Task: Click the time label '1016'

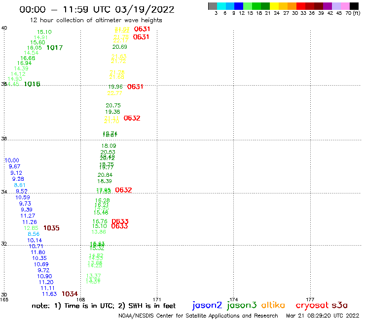Action: tap(32, 84)
